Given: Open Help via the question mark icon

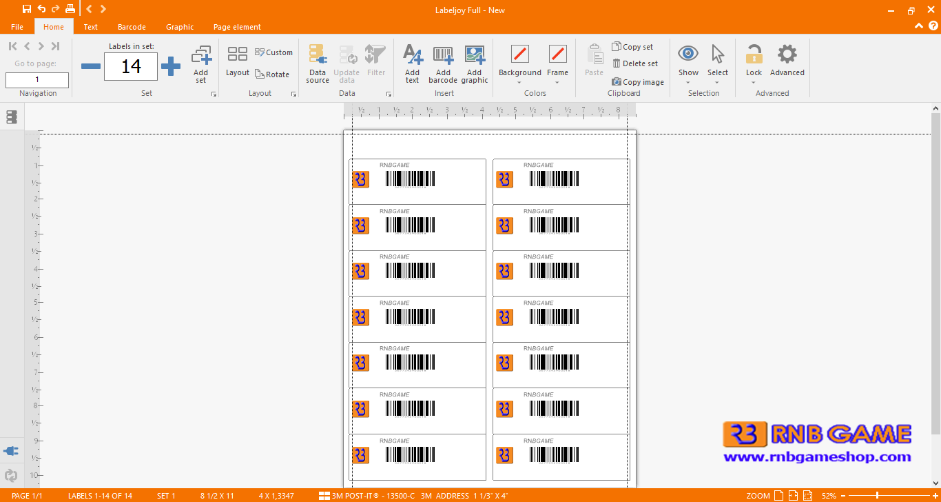Looking at the screenshot, I should pos(933,26).
